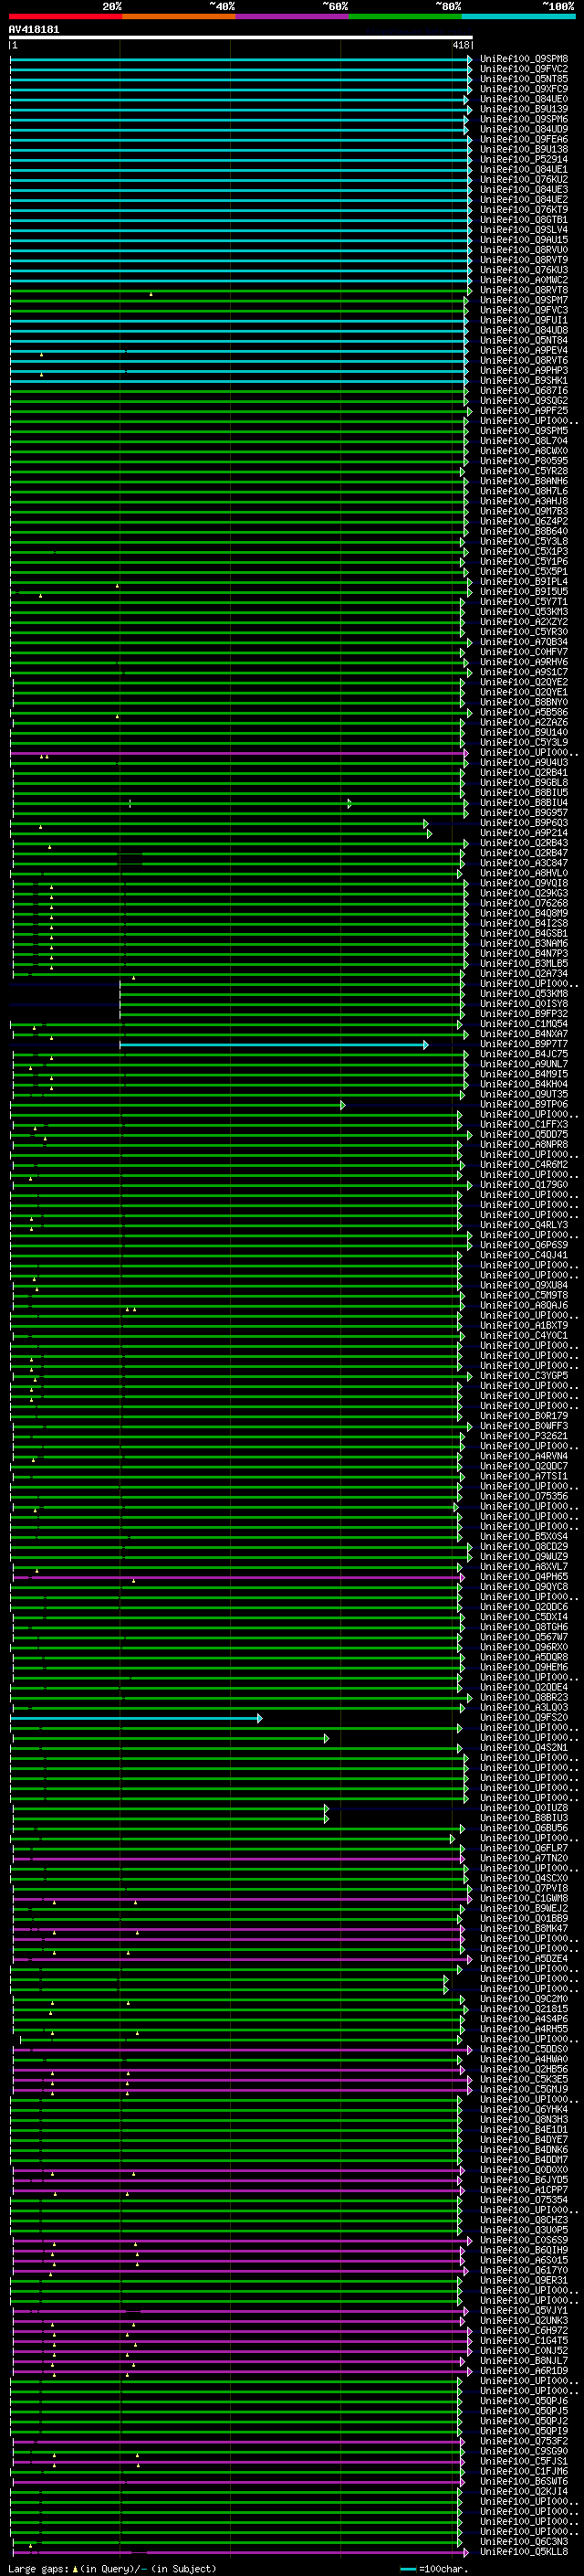Select hit label UniRef100_Q2A734
Screen dimensions: 584x2576
(x=524, y=973)
